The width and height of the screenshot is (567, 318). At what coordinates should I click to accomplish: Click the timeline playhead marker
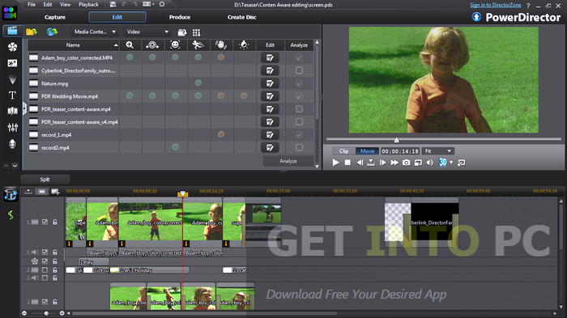point(182,194)
